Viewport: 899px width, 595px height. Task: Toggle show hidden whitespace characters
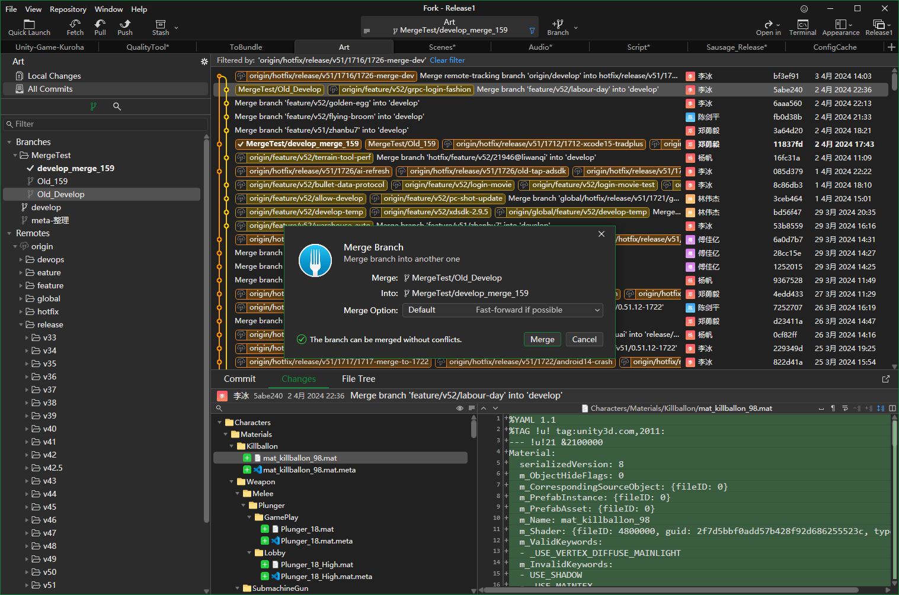coord(833,409)
